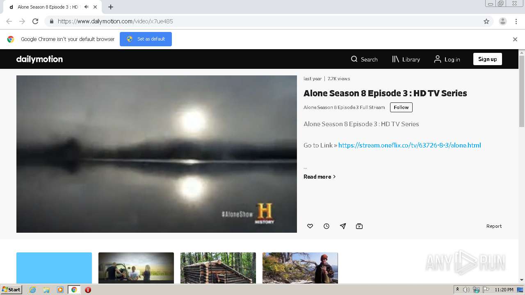Click the red Opera taskbar icon
Image resolution: width=525 pixels, height=295 pixels.
[x=88, y=290]
